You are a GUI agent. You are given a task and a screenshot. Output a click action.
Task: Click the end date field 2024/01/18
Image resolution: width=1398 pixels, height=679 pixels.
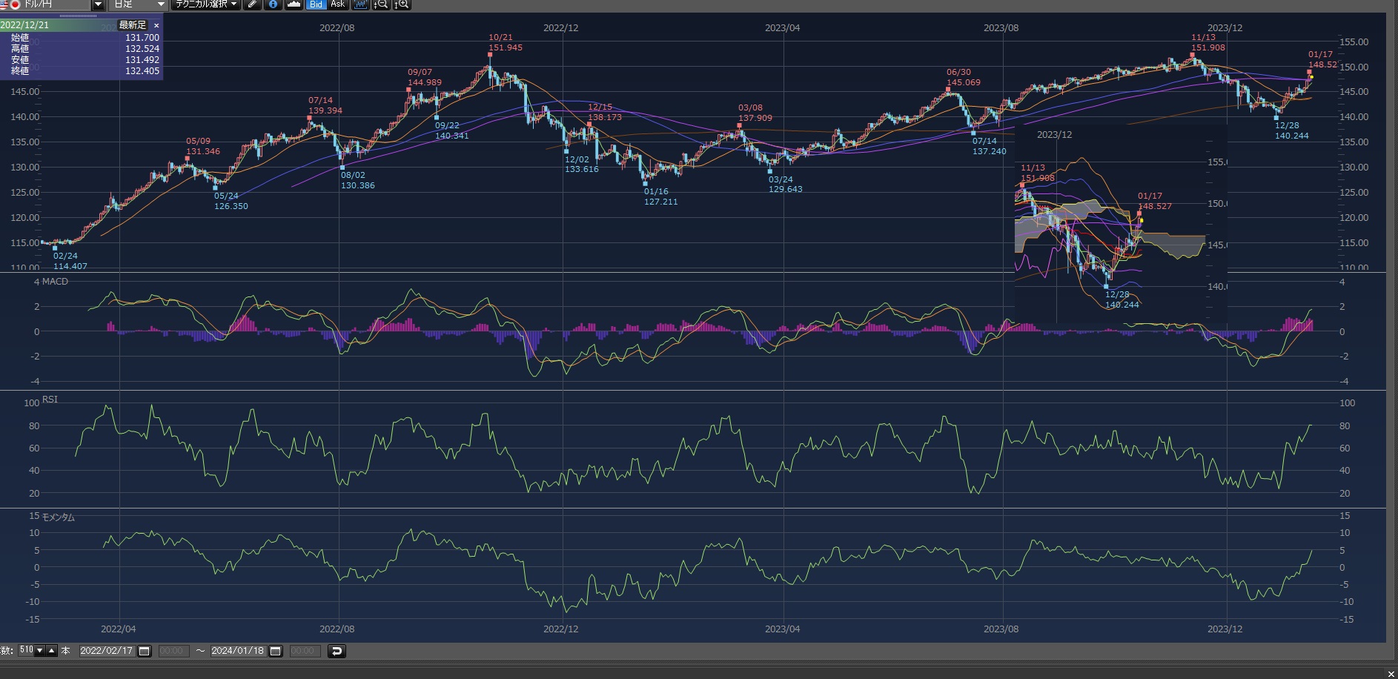[x=237, y=651]
